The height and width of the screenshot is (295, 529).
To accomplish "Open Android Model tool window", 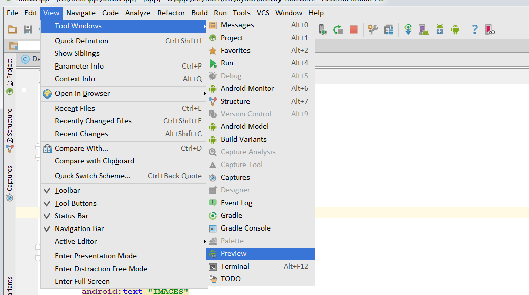I will 260,127.
